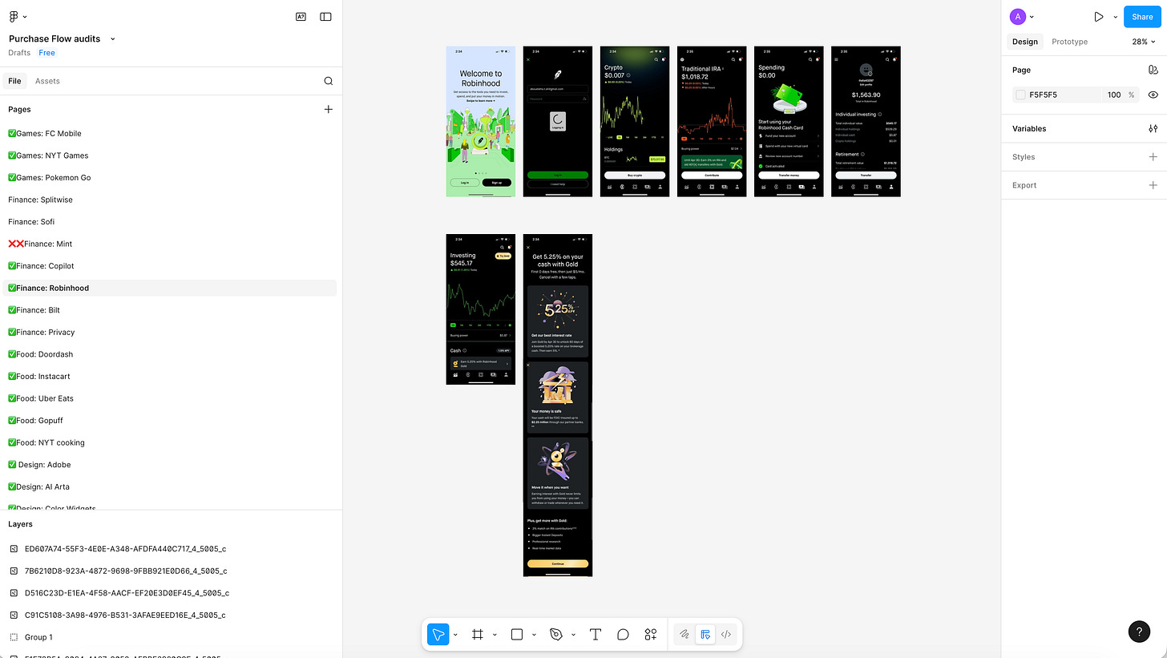Click the Group 1 layer icon
Image resolution: width=1167 pixels, height=658 pixels.
click(x=14, y=637)
